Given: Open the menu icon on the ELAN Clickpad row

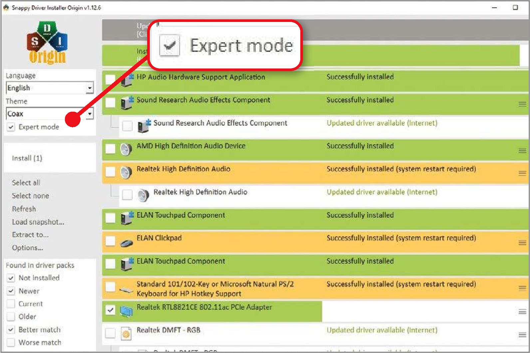Looking at the screenshot, I should tap(522, 243).
